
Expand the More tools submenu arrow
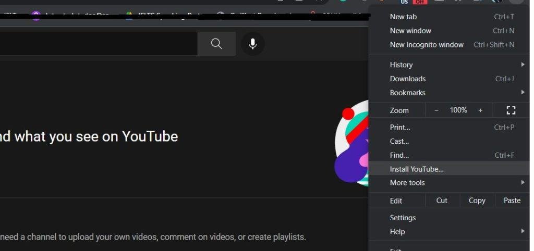(x=523, y=183)
